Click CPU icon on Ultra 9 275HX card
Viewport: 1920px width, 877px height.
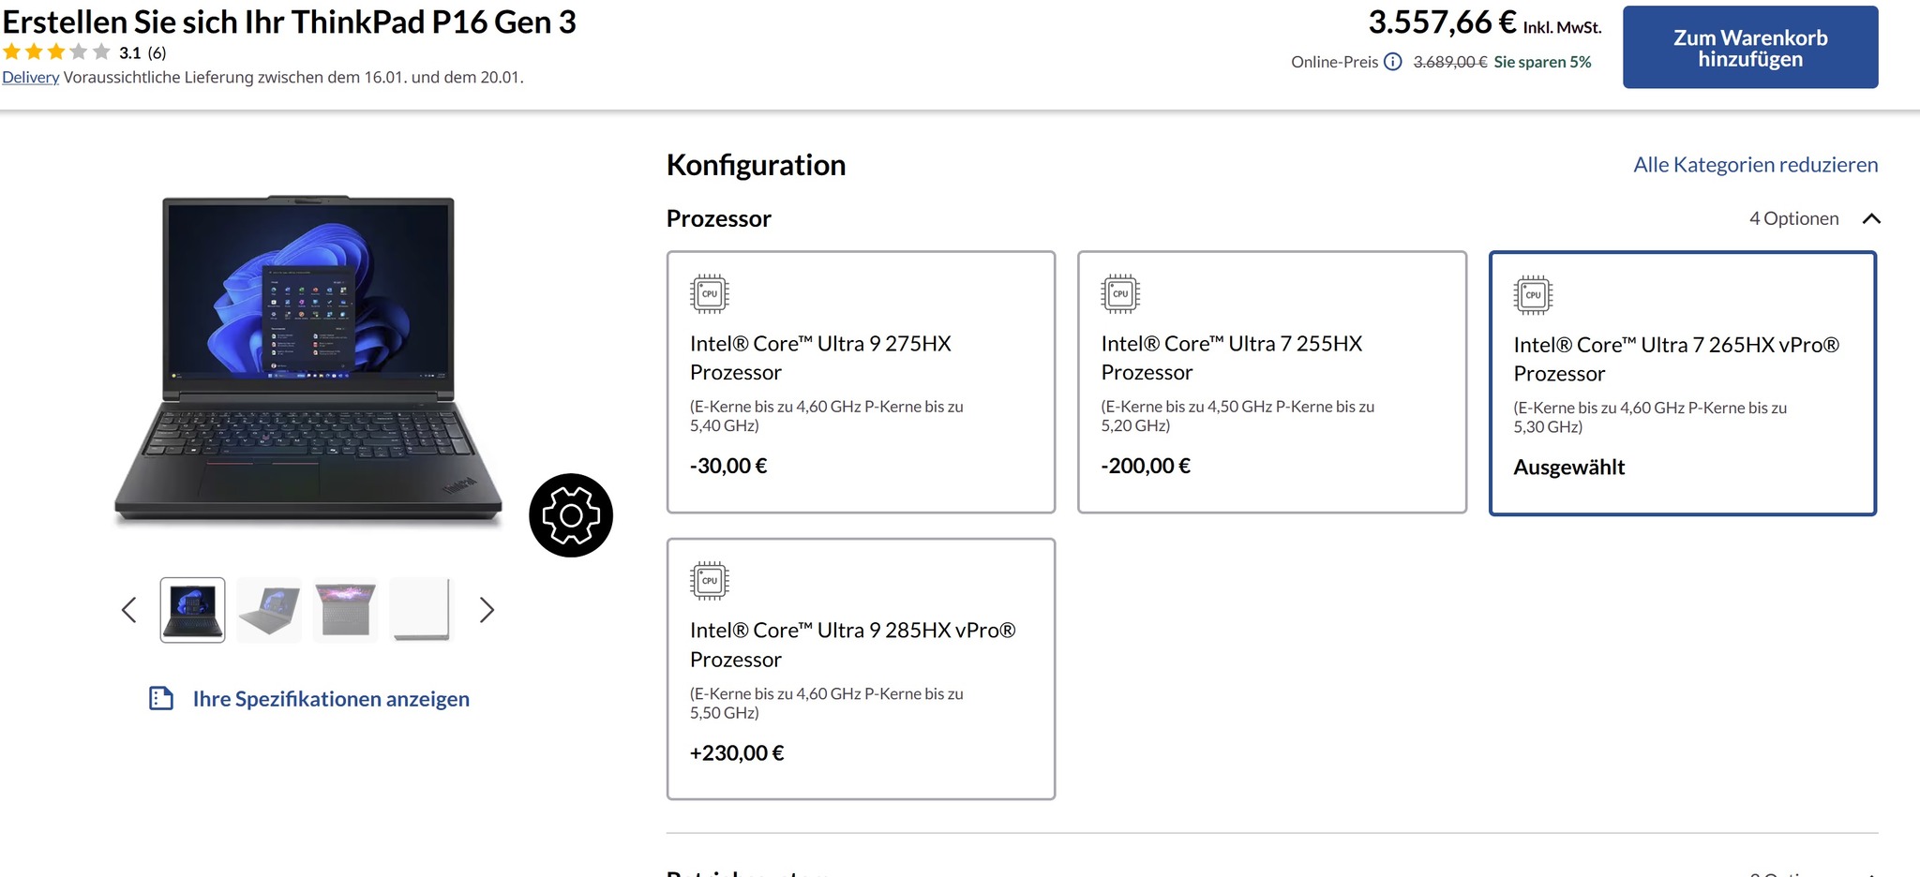[x=710, y=294]
